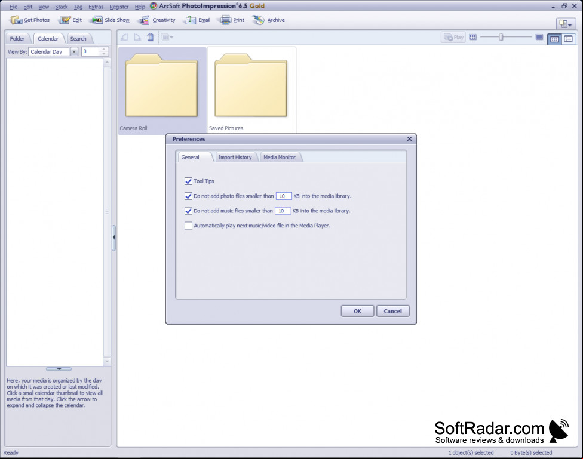Toggle the Tool Tips checkbox
This screenshot has height=459, width=583.
[x=189, y=181]
